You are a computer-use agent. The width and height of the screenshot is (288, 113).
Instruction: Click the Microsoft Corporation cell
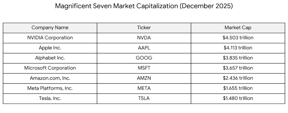(x=50, y=68)
